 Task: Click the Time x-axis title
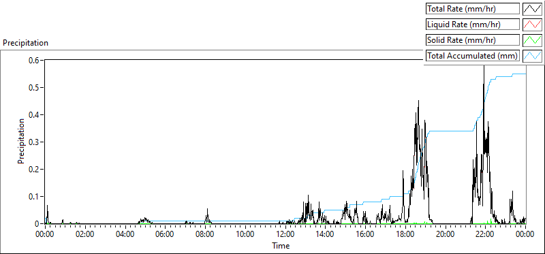pos(281,246)
